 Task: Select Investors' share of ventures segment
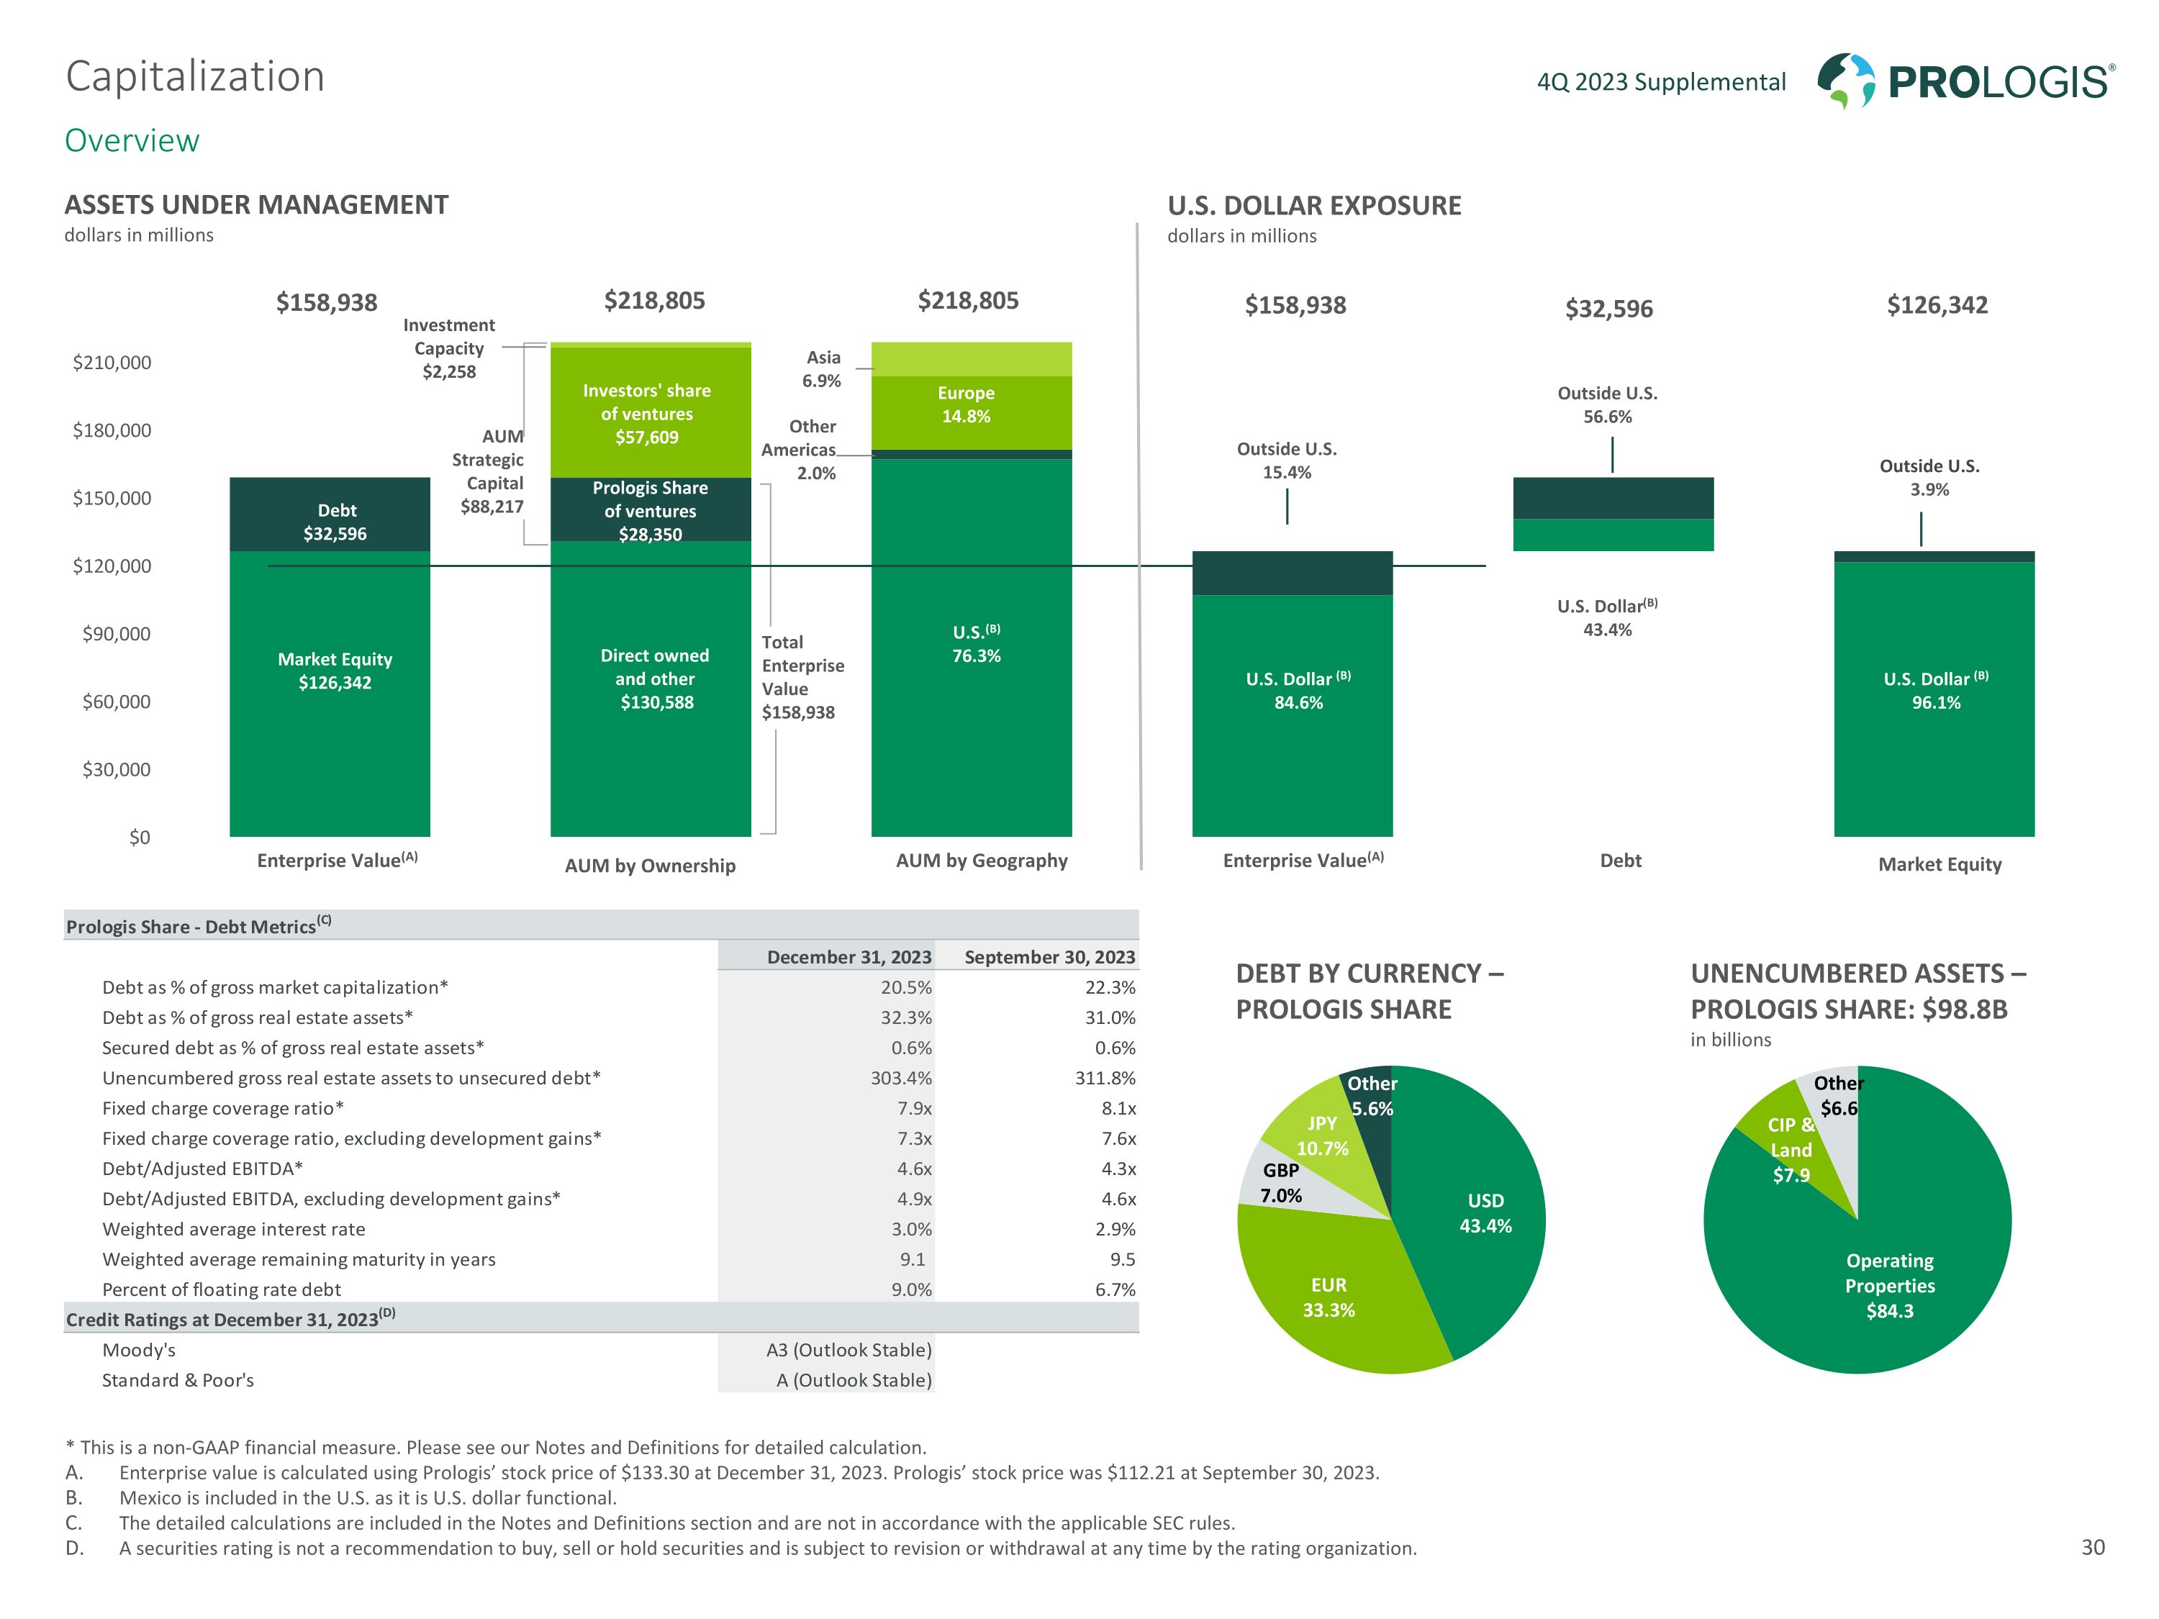(x=650, y=414)
